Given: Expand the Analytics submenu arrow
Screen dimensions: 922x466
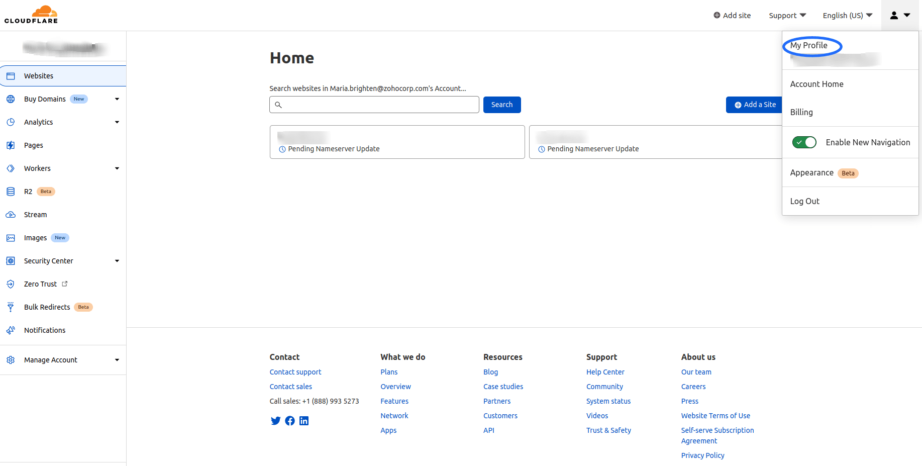Looking at the screenshot, I should point(117,122).
